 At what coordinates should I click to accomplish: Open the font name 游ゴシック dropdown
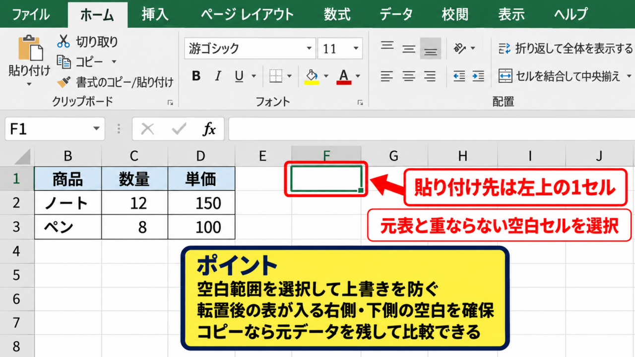309,49
